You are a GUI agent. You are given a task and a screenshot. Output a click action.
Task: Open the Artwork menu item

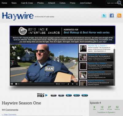point(52,3)
